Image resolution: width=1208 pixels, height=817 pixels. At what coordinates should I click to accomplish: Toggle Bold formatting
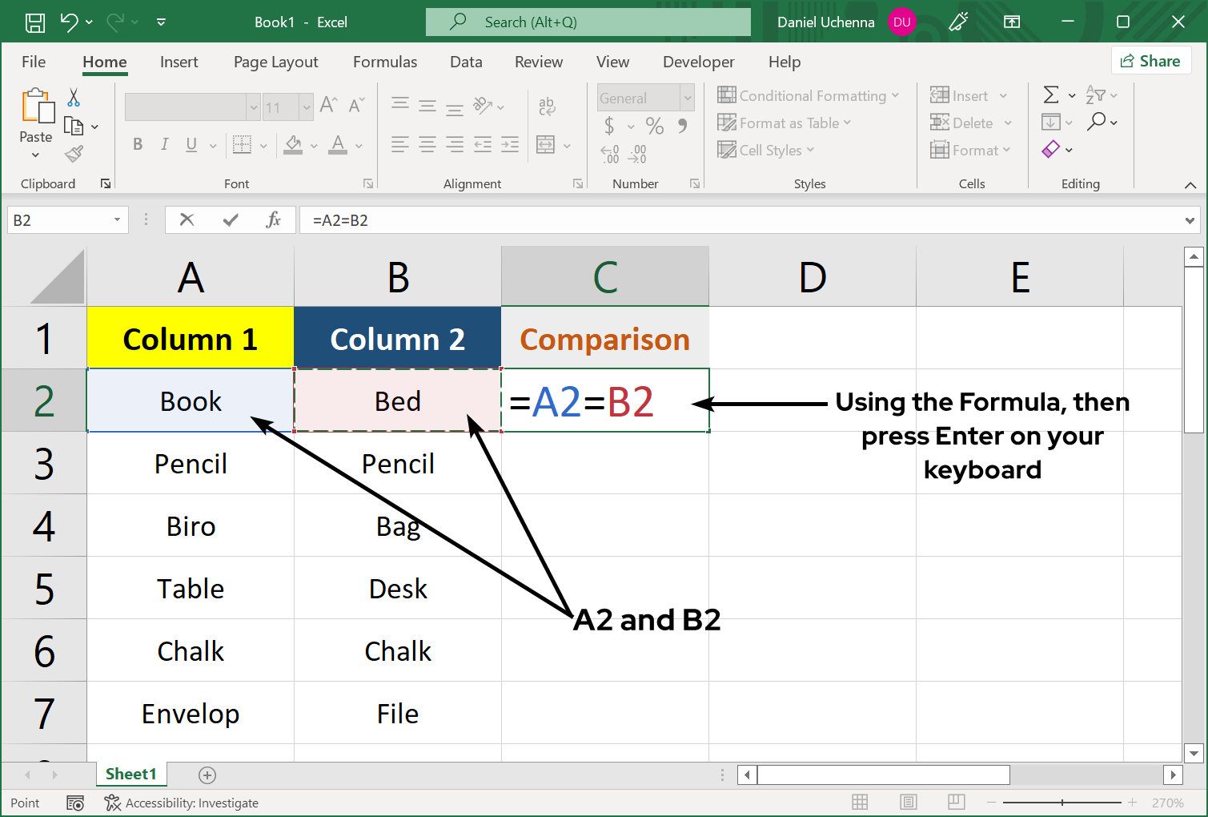pyautogui.click(x=138, y=144)
